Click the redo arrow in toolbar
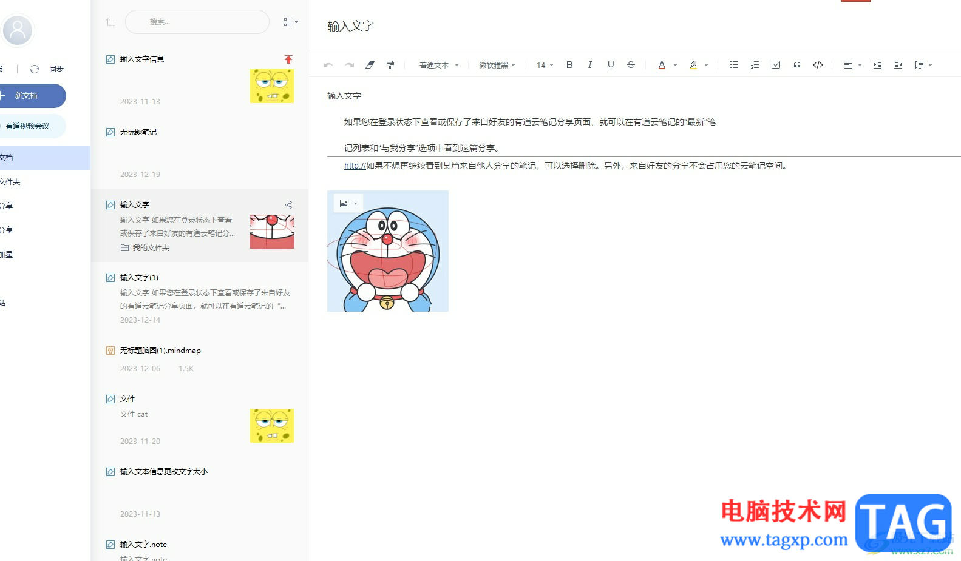The image size is (961, 561). 349,65
